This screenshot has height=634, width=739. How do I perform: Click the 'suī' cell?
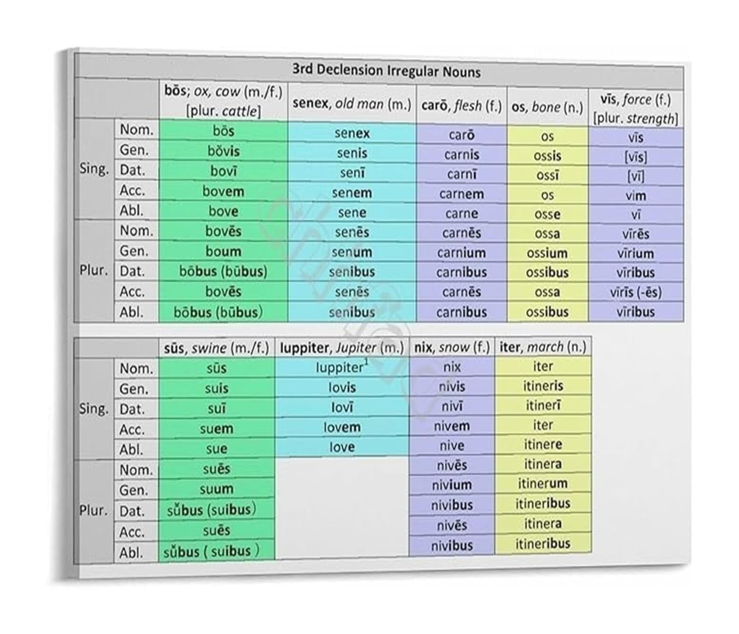click(216, 409)
